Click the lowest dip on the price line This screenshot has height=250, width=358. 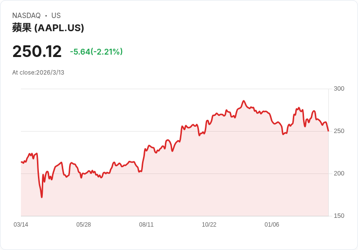coord(42,197)
